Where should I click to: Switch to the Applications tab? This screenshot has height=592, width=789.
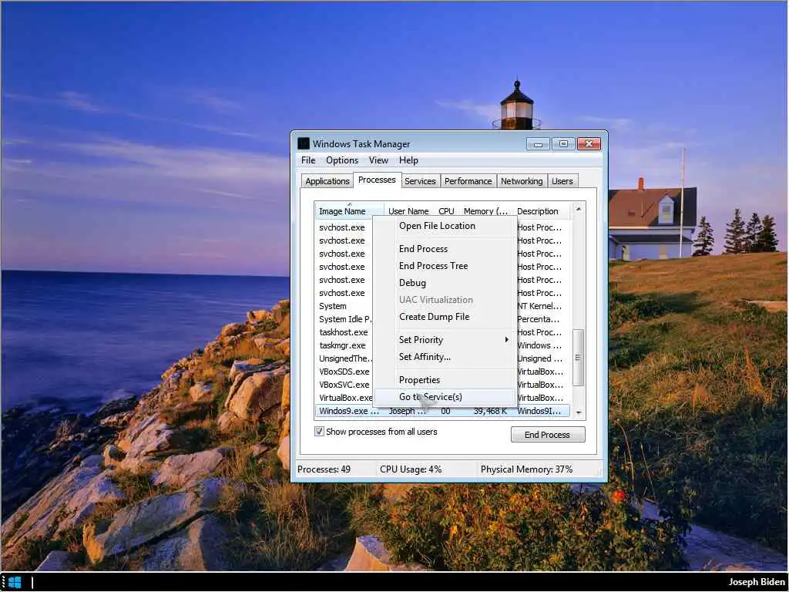(x=327, y=181)
